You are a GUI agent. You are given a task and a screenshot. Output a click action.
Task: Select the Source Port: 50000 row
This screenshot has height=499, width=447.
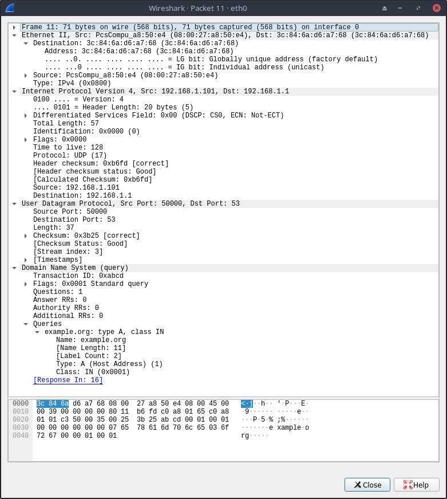[70, 211]
